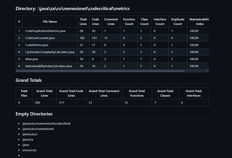Click the Empty Directories section heading
Viewport: 232px width, 158px height.
[x=34, y=114]
